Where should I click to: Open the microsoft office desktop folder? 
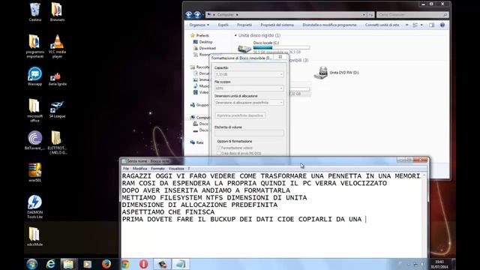coord(35,110)
